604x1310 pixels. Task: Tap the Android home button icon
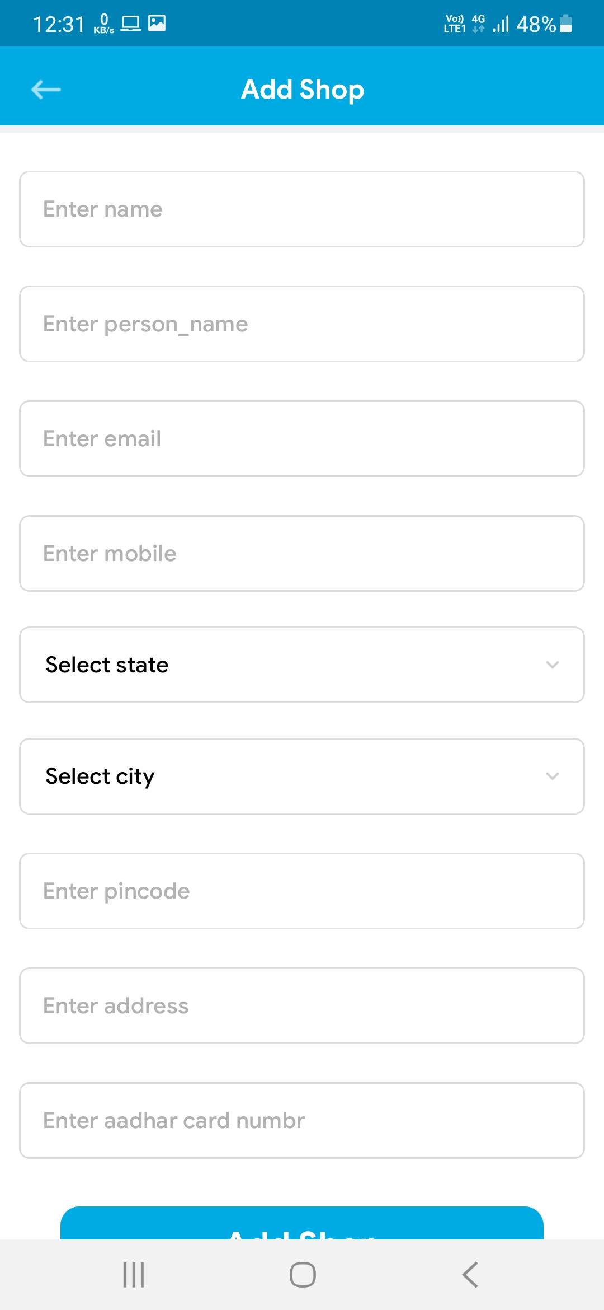coord(303,1275)
